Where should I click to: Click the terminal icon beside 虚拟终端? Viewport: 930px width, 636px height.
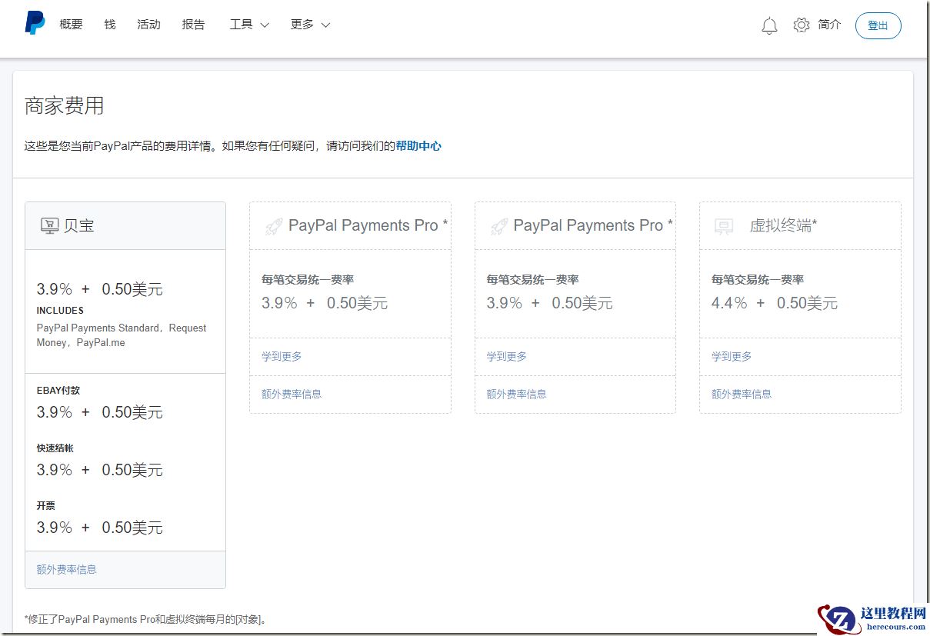(723, 226)
